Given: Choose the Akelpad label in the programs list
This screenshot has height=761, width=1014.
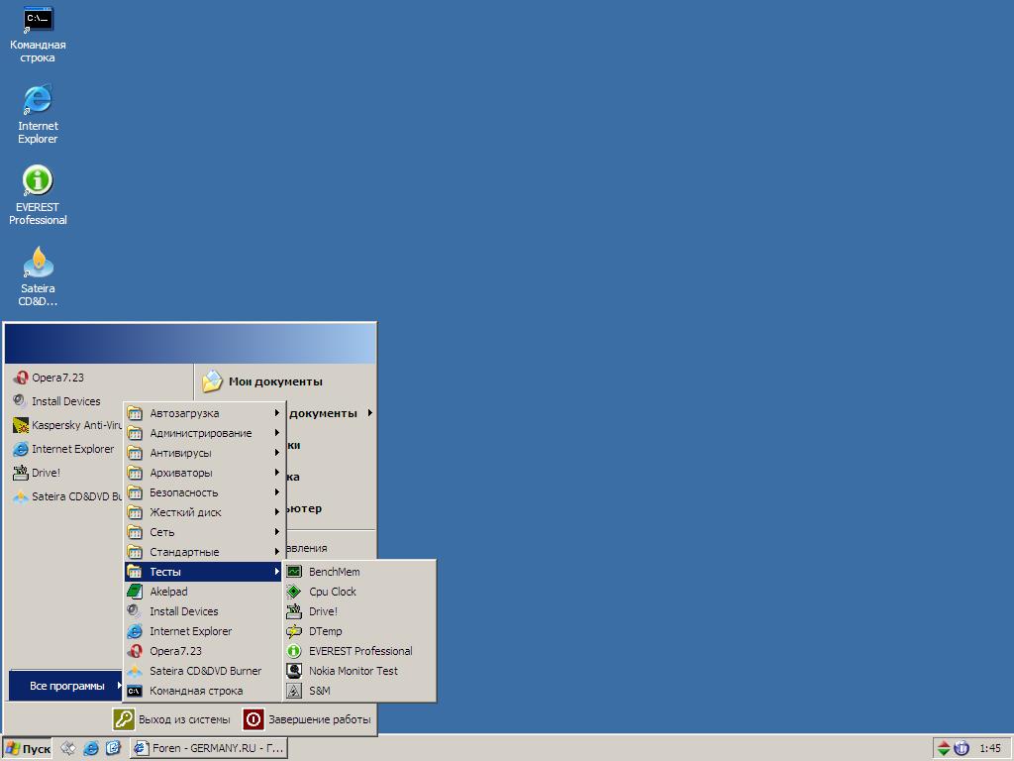Looking at the screenshot, I should pyautogui.click(x=168, y=592).
